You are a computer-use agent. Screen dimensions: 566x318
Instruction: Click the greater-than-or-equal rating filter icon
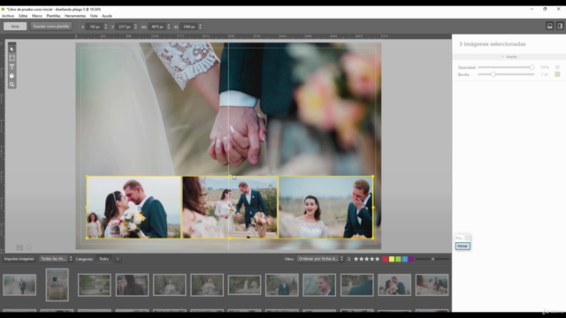(349, 259)
